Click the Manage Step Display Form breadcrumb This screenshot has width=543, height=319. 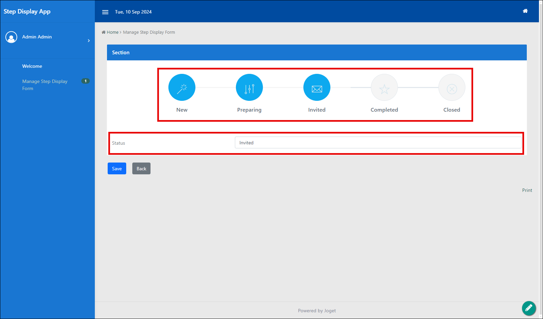click(149, 32)
